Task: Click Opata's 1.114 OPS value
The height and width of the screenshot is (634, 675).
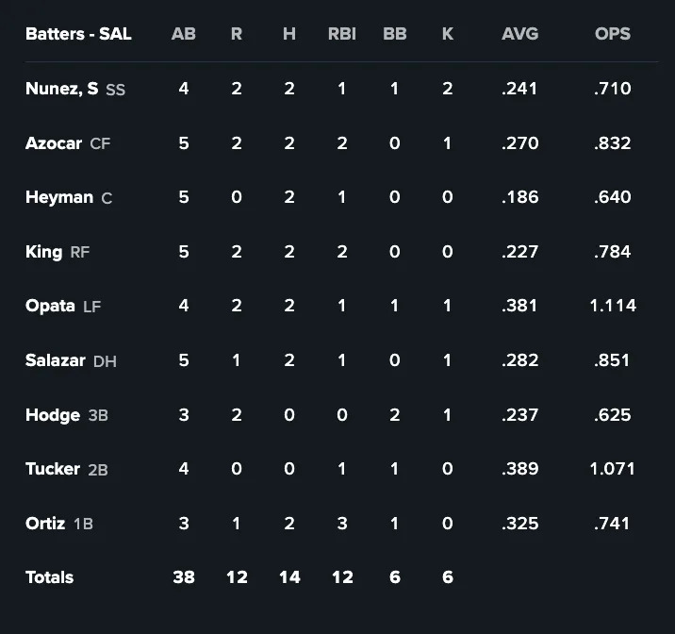Action: [613, 306]
